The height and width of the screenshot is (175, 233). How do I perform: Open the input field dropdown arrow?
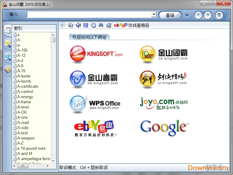click(154, 15)
